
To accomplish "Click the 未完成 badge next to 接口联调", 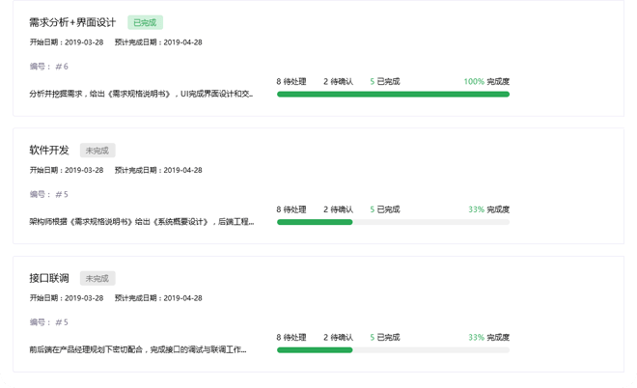I will coord(97,278).
